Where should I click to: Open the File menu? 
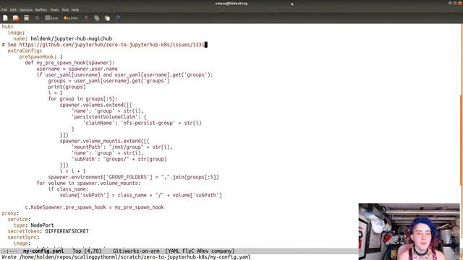tap(4, 9)
